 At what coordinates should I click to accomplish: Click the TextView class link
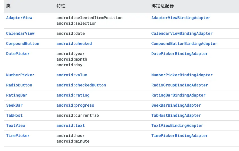click(15, 125)
